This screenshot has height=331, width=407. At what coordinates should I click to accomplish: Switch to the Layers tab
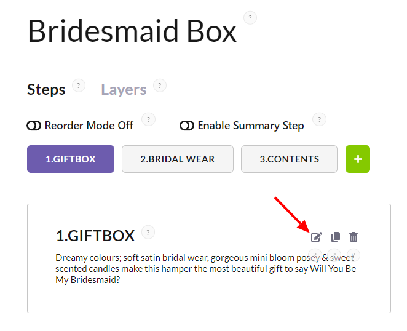pyautogui.click(x=124, y=90)
